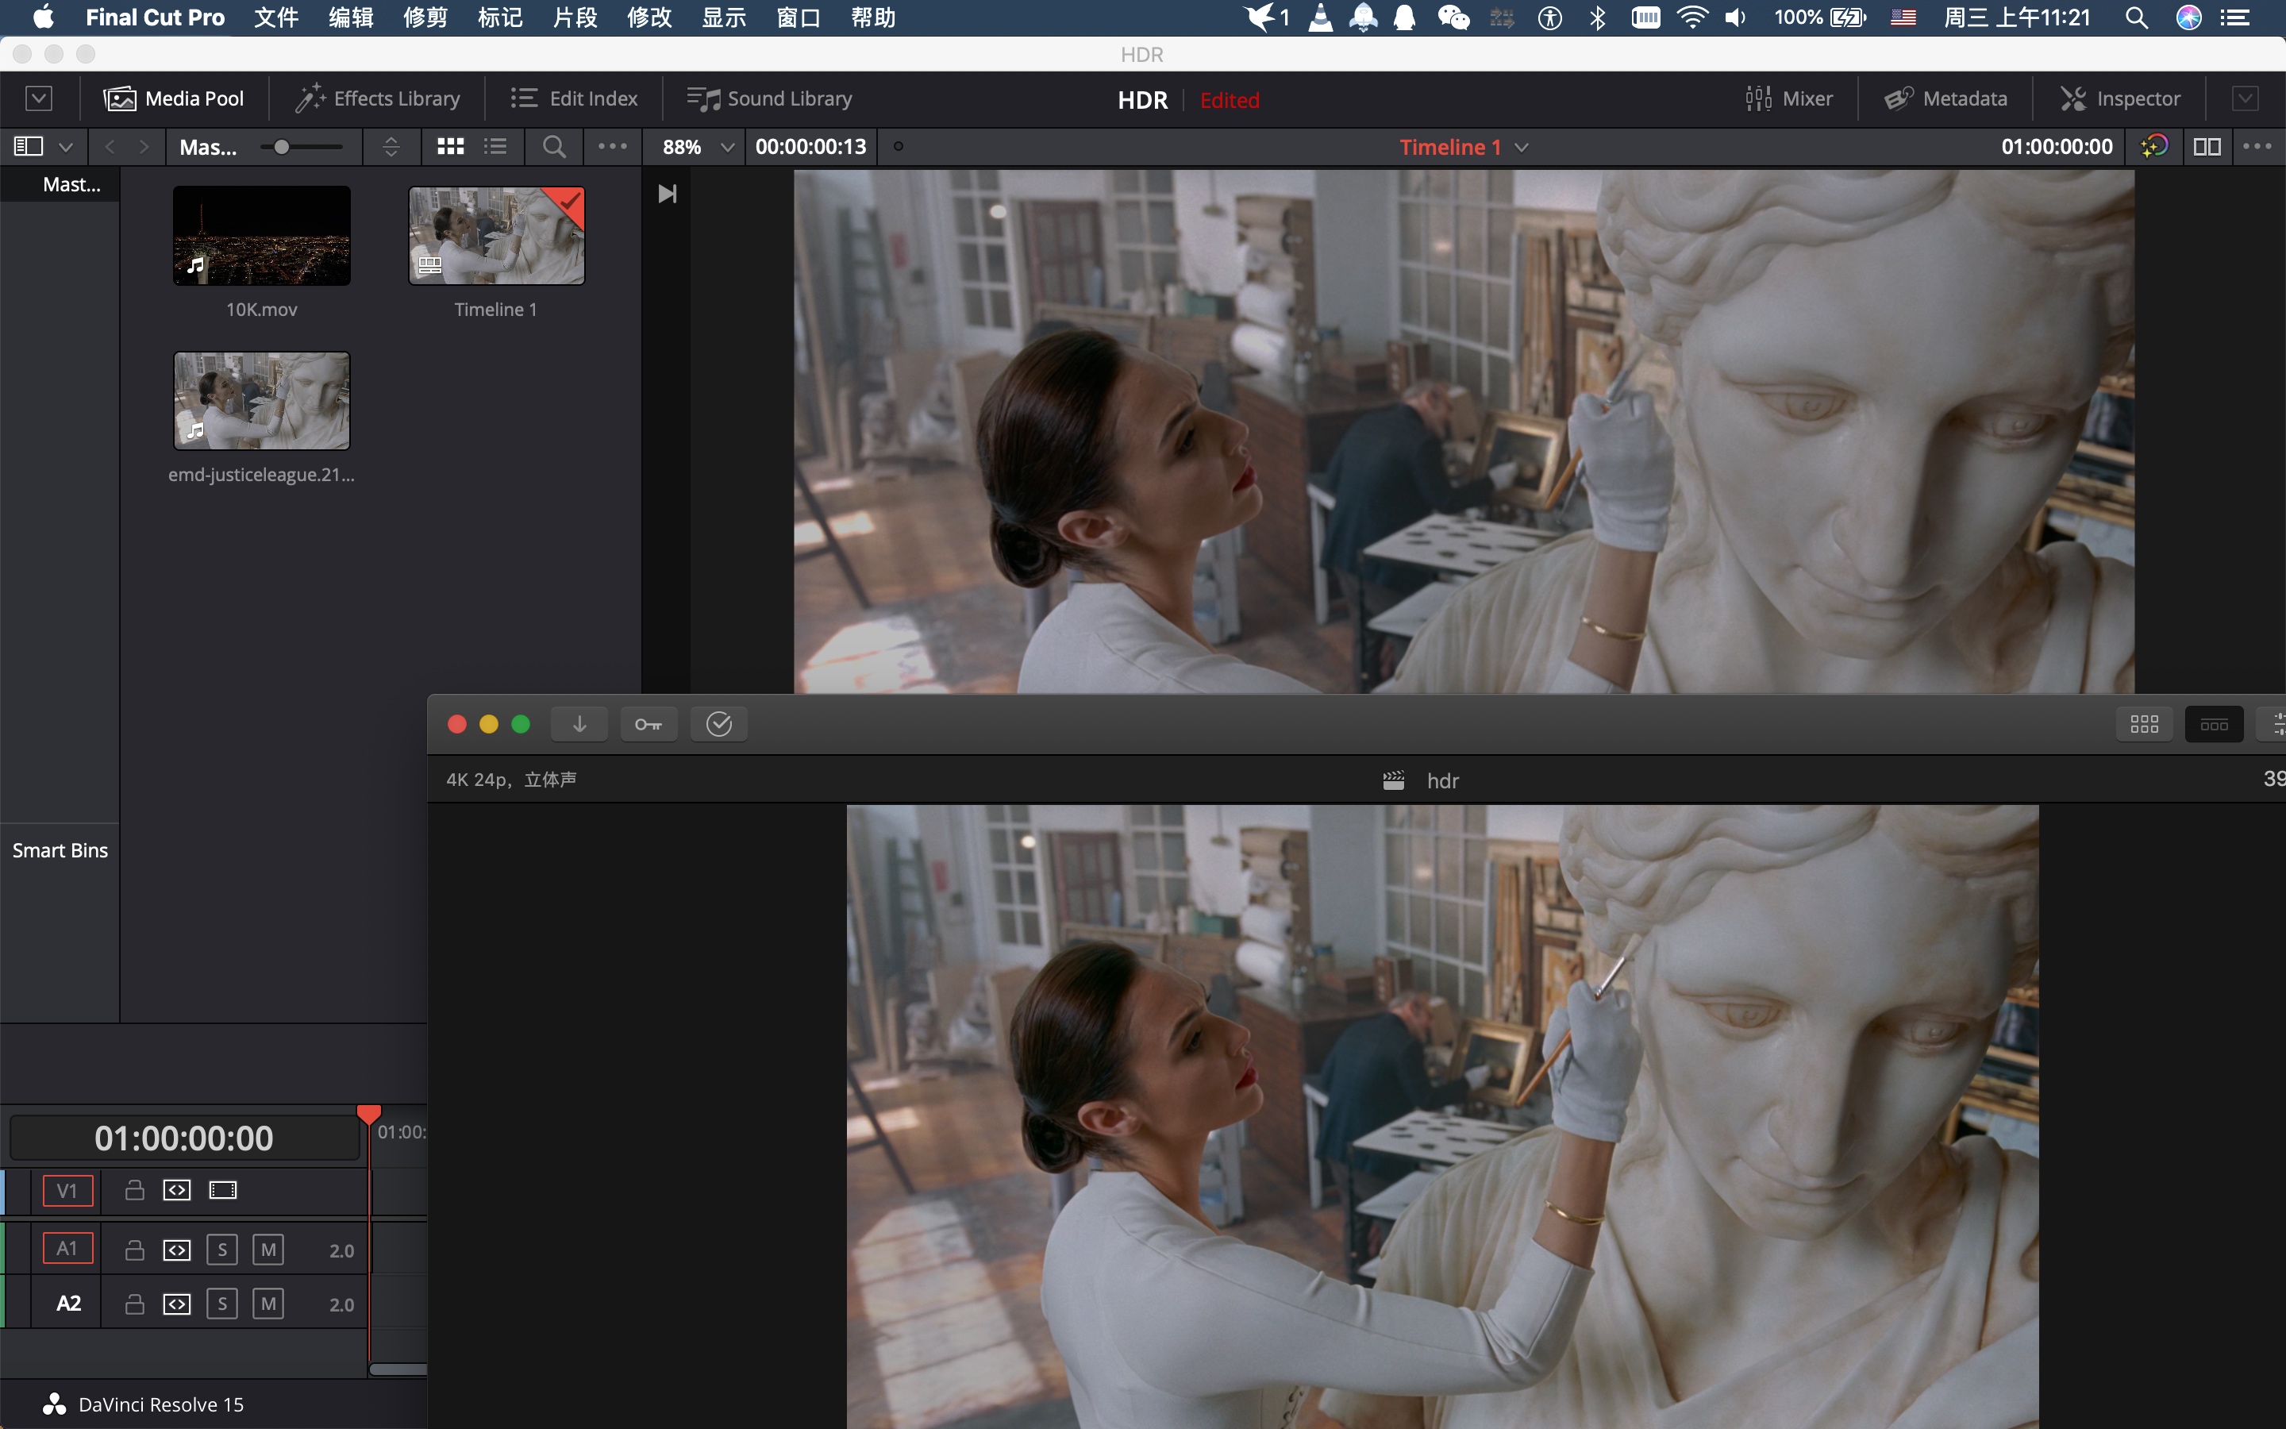
Task: Solo audio track A2
Action: point(222,1304)
